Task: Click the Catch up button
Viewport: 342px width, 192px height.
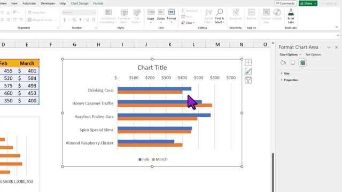Action: coord(329,4)
